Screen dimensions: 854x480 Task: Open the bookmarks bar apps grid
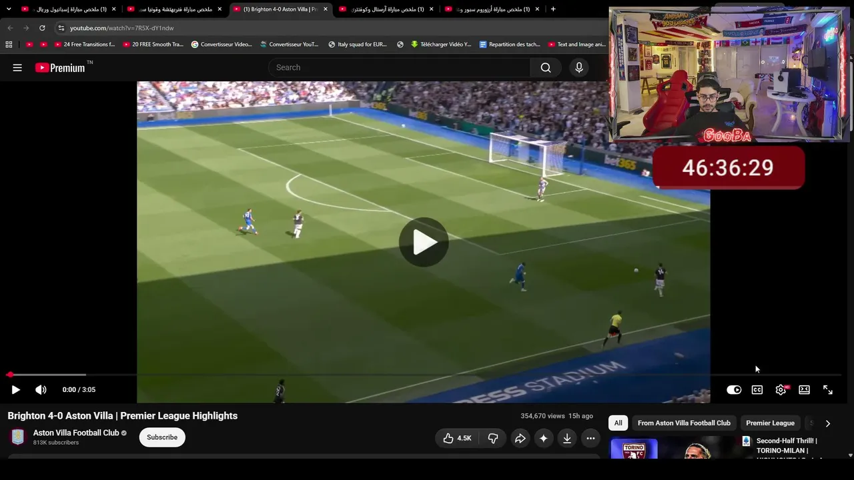9,45
